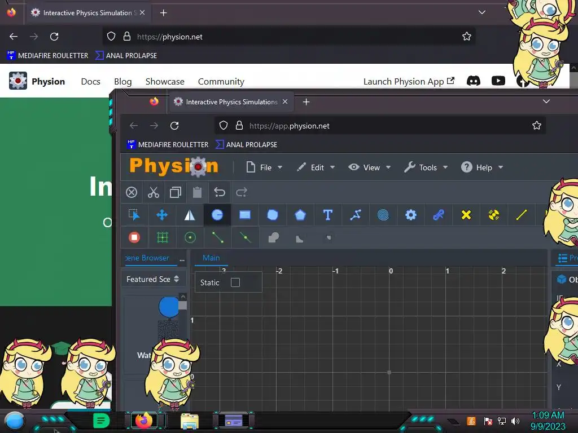Viewport: 578px width, 433px height.
Task: Open the file explorer taskbar icon
Action: (x=190, y=421)
